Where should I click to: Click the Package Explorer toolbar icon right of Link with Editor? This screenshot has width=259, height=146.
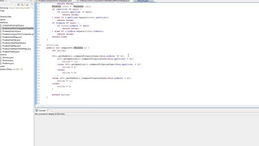tap(28, 5)
